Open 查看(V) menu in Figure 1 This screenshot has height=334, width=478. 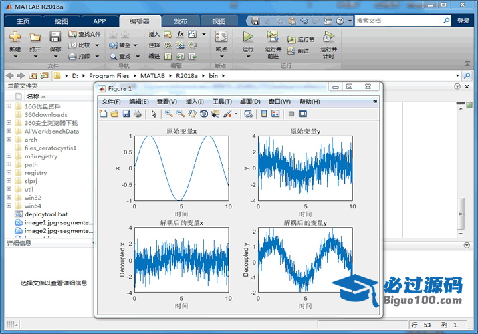167,102
